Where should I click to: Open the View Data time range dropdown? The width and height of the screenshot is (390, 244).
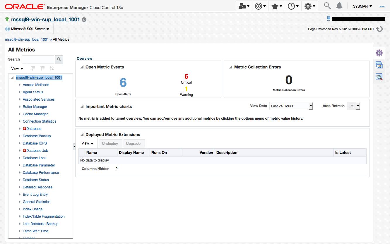pyautogui.click(x=291, y=106)
